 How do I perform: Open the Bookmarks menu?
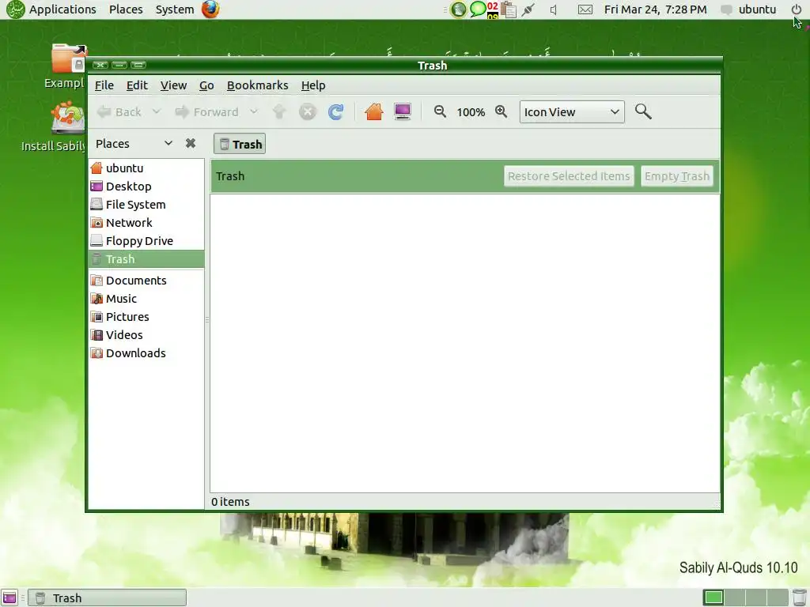(257, 85)
